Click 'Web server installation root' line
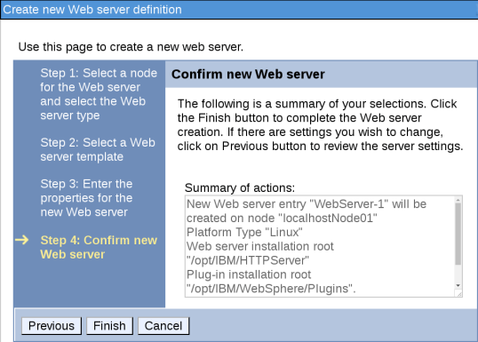478x342 pixels. click(260, 246)
